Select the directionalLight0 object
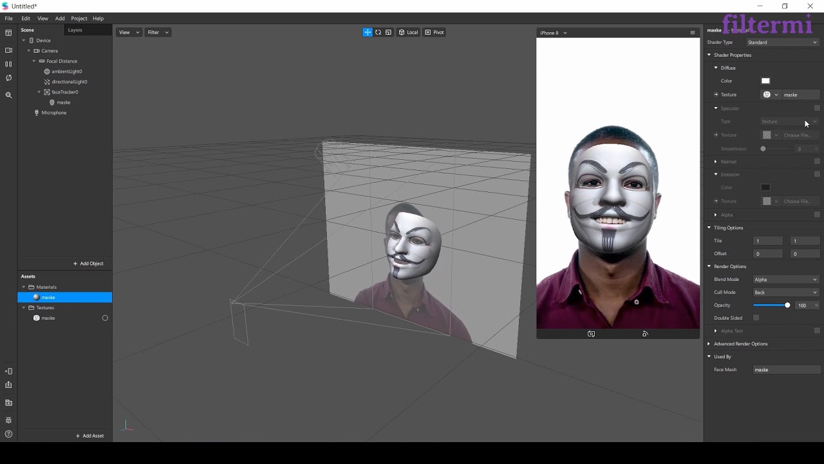This screenshot has width=824, height=464. (70, 82)
